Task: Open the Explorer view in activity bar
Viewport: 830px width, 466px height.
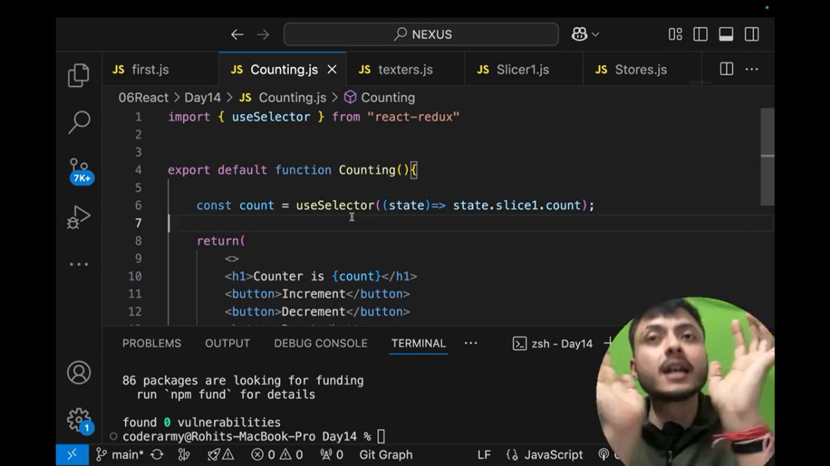Action: tap(79, 75)
